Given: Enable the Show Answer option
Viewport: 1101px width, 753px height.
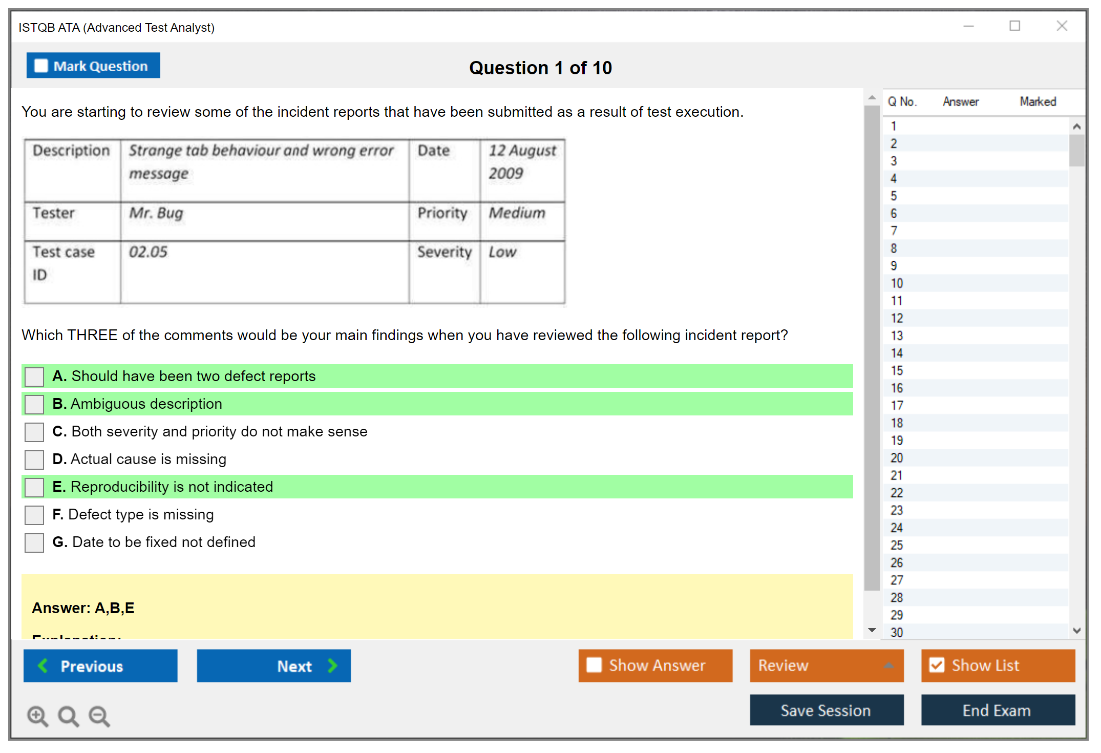Looking at the screenshot, I should pyautogui.click(x=594, y=665).
